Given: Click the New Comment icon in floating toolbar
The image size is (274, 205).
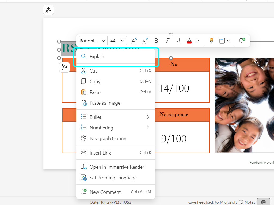Looking at the screenshot, I should pyautogui.click(x=242, y=40).
